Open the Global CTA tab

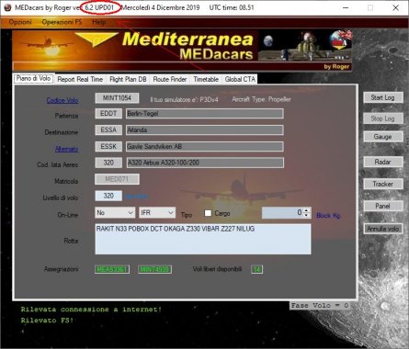[x=240, y=79]
